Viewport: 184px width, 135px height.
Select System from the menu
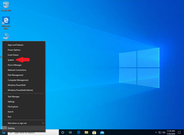tap(24, 60)
